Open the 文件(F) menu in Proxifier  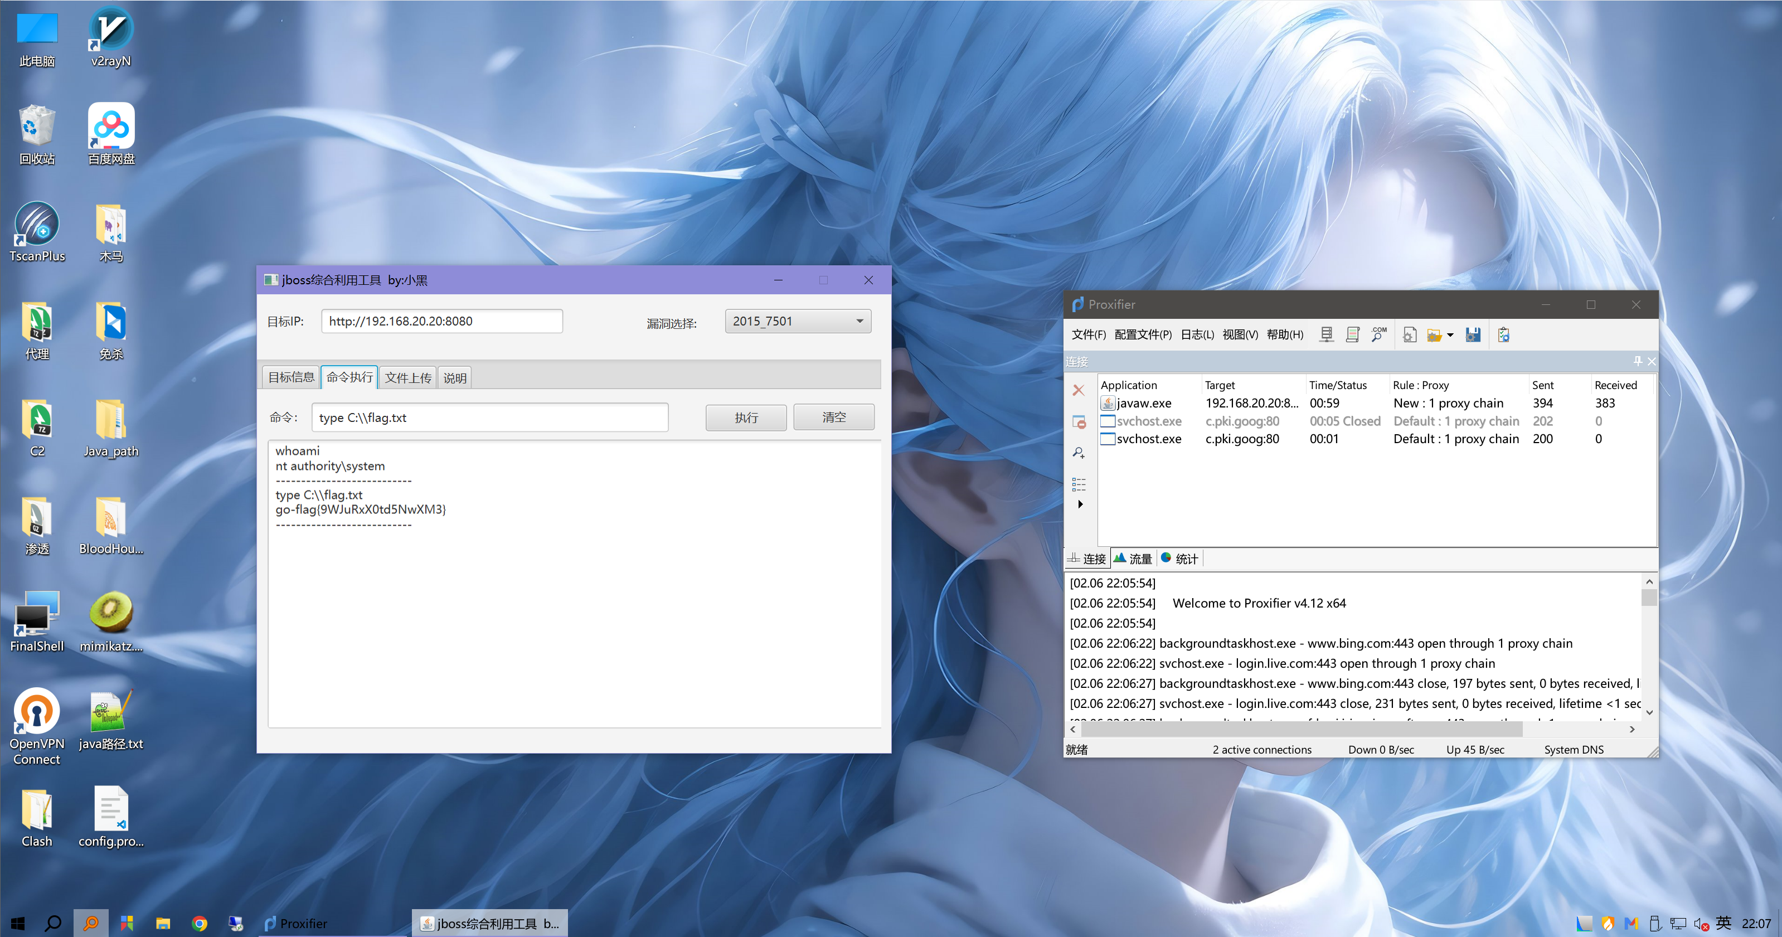[x=1088, y=335]
